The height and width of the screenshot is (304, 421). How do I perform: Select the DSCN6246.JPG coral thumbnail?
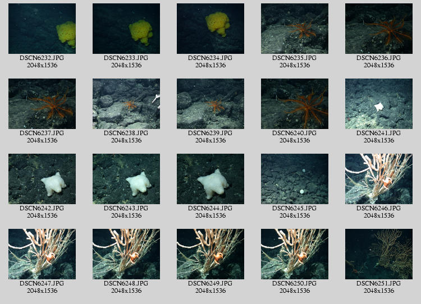point(379,179)
